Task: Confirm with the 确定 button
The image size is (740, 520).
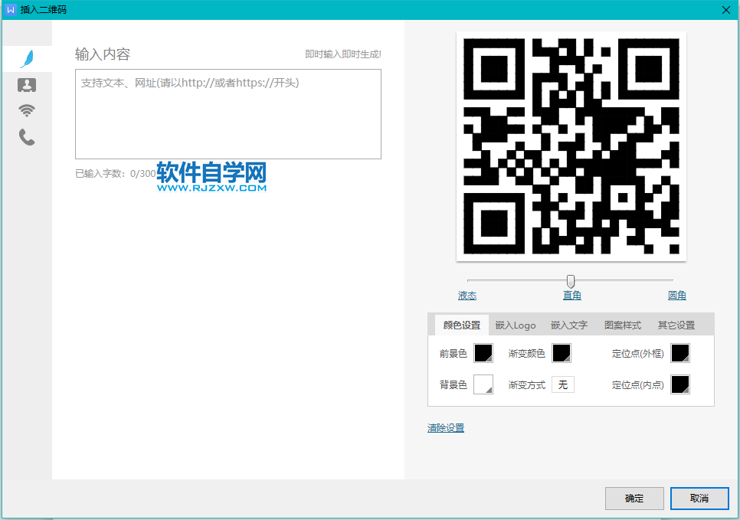Action: pos(634,498)
